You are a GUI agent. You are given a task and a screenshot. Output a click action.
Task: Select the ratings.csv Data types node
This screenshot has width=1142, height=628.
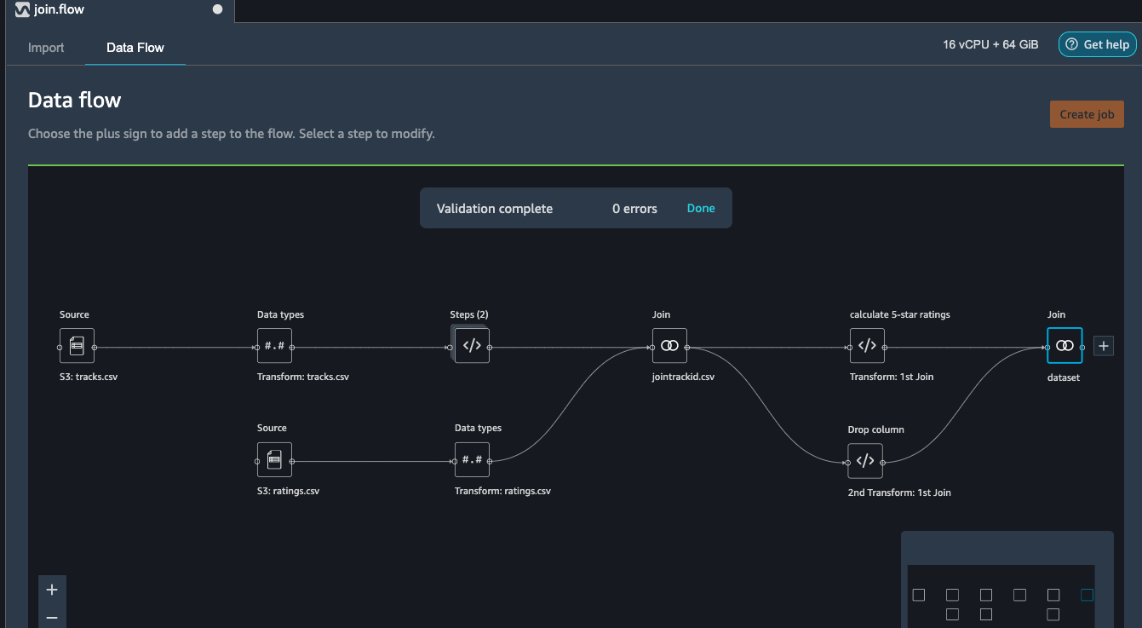click(x=472, y=460)
